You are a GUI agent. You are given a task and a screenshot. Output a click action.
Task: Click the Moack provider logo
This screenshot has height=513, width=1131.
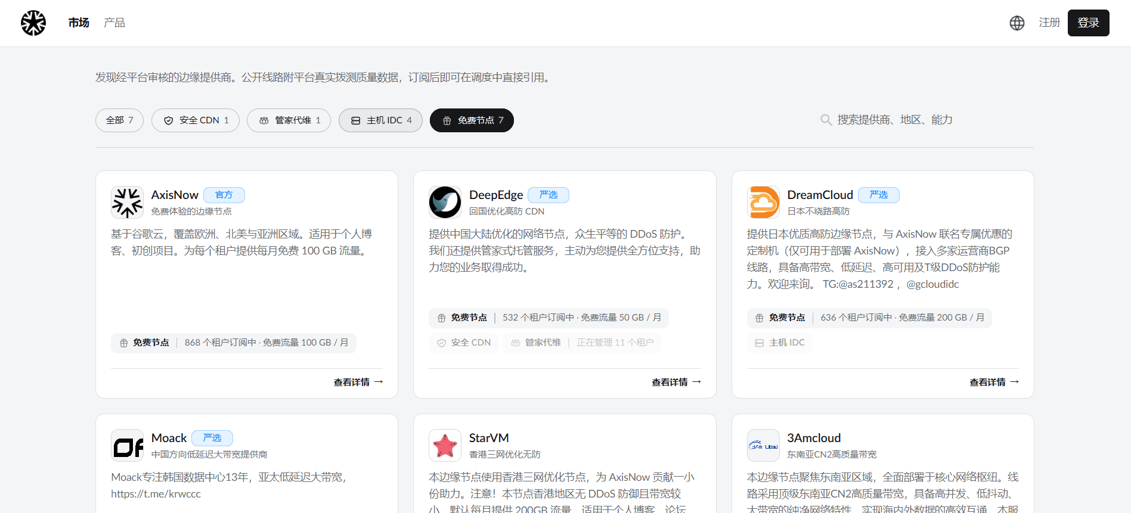[x=128, y=446]
